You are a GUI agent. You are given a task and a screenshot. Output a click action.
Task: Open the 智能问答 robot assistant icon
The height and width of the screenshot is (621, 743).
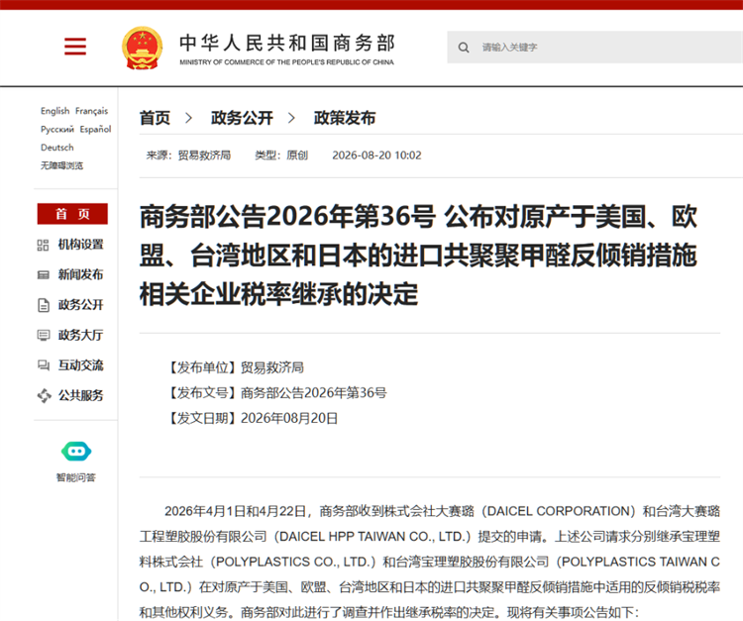point(76,451)
